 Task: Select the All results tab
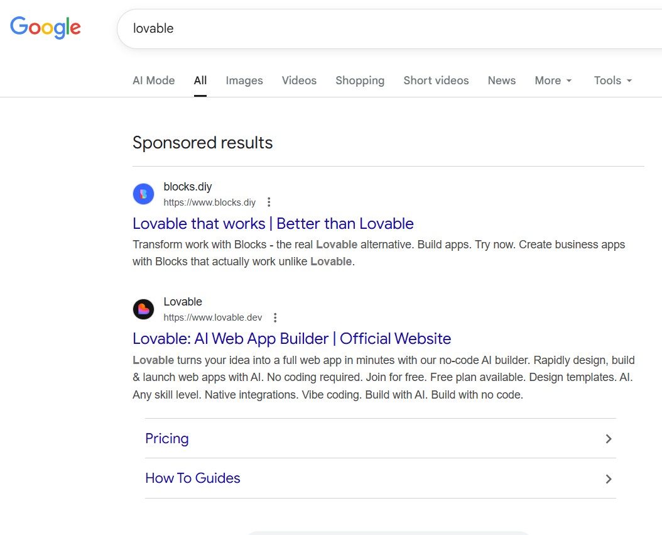point(200,80)
